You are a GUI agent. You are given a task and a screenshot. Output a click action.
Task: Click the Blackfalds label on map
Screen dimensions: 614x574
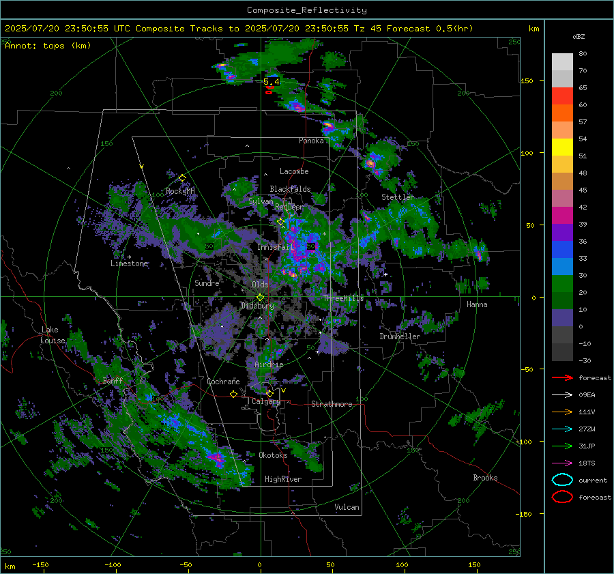click(x=290, y=189)
